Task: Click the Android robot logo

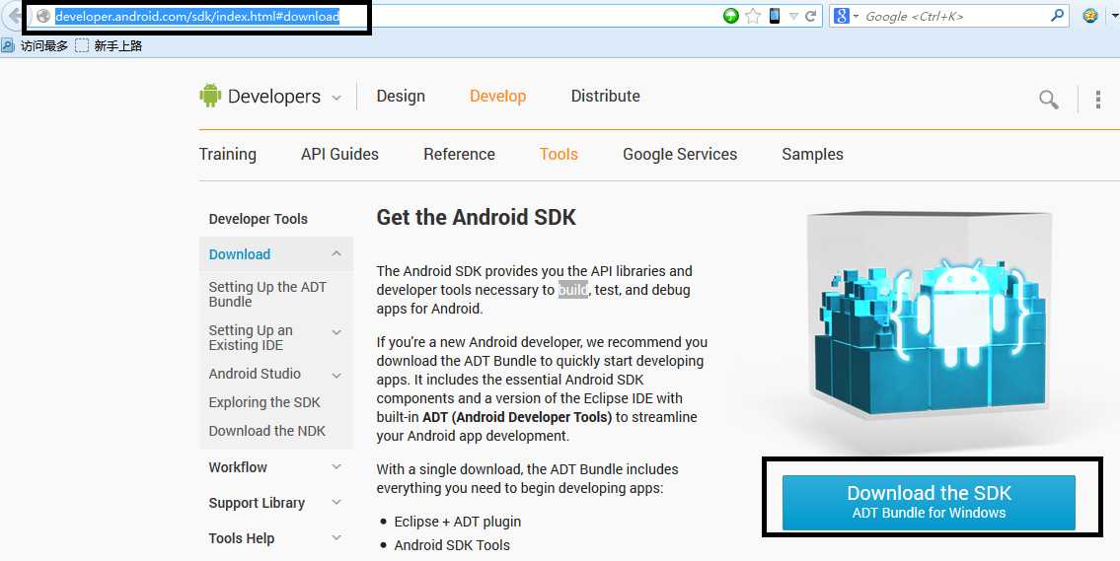Action: tap(210, 95)
